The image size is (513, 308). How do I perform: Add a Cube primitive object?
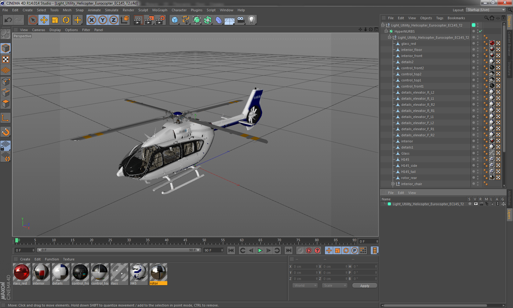coord(175,20)
